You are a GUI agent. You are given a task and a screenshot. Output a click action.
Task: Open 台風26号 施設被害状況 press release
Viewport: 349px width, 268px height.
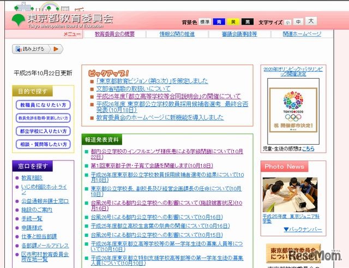(x=166, y=206)
